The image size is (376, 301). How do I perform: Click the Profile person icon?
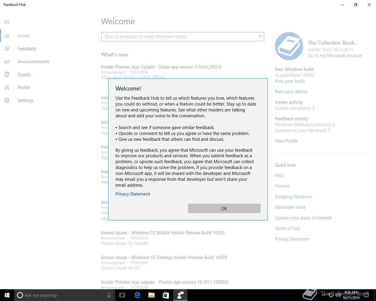click(7, 88)
